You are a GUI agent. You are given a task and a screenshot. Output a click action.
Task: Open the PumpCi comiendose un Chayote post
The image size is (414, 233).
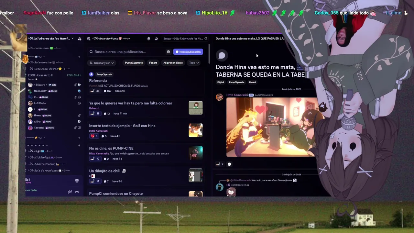click(x=116, y=194)
